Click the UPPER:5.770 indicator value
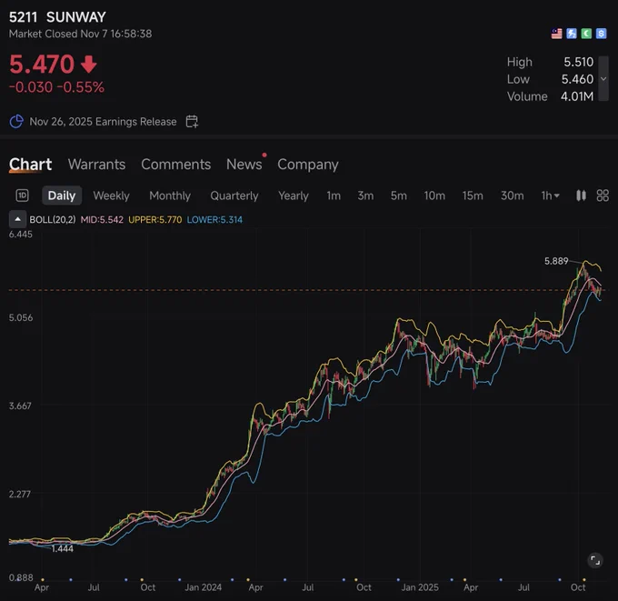This screenshot has width=618, height=601. [x=154, y=220]
